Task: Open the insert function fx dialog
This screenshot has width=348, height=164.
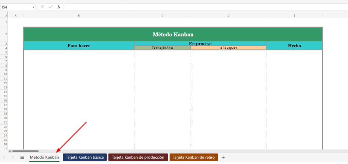Action: 59,7
